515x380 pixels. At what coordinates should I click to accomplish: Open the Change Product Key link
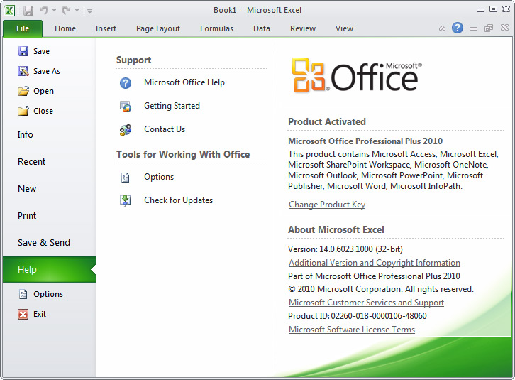327,205
